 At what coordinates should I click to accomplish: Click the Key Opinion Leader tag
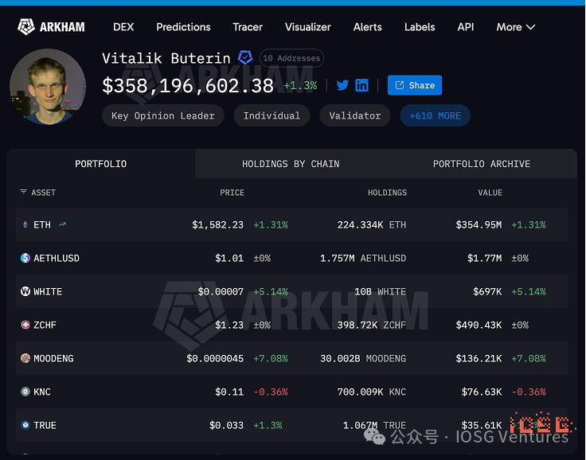pyautogui.click(x=163, y=115)
